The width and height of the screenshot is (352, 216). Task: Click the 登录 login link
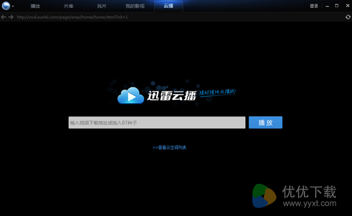point(314,6)
